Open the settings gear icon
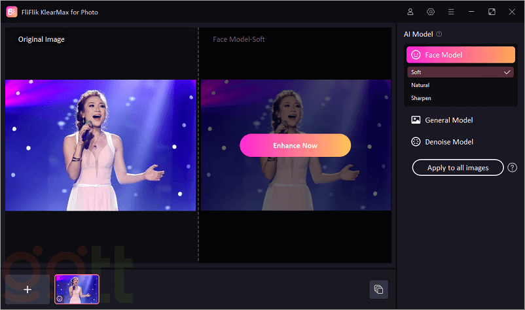This screenshot has height=310, width=525. pyautogui.click(x=431, y=12)
